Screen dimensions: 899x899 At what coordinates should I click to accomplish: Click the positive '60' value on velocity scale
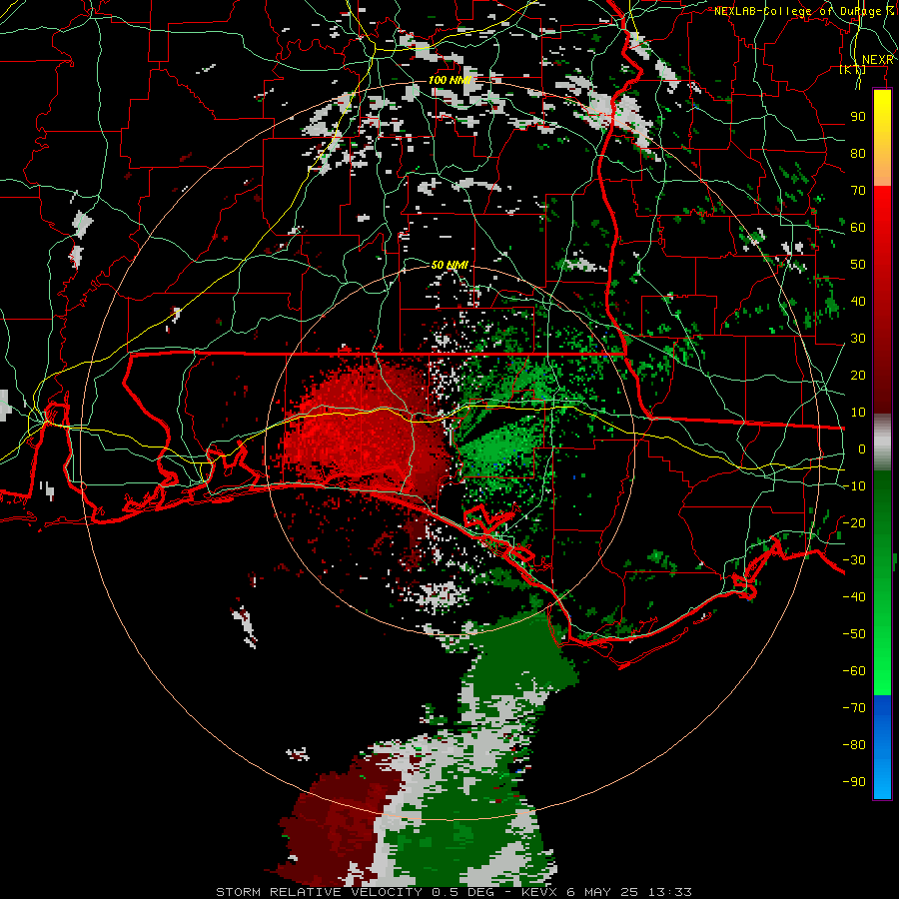[x=858, y=228]
